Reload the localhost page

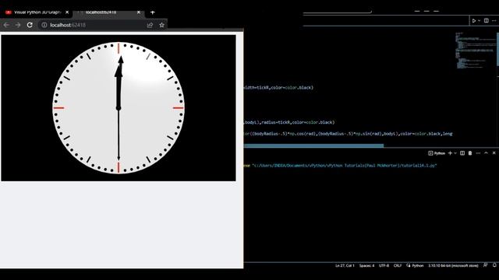tap(30, 25)
